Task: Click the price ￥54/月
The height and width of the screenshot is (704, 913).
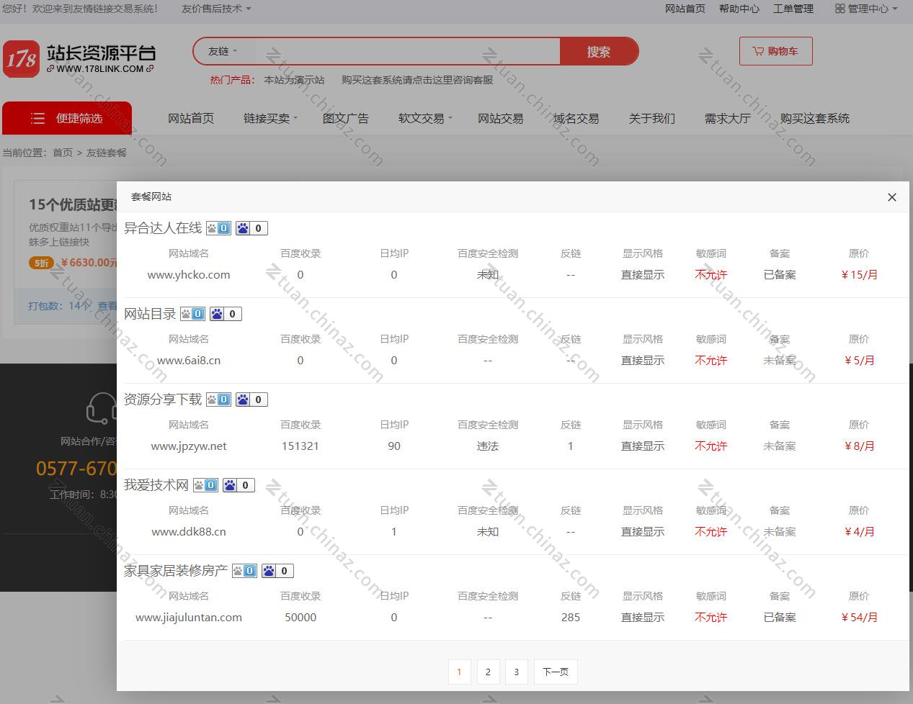Action: coord(859,617)
